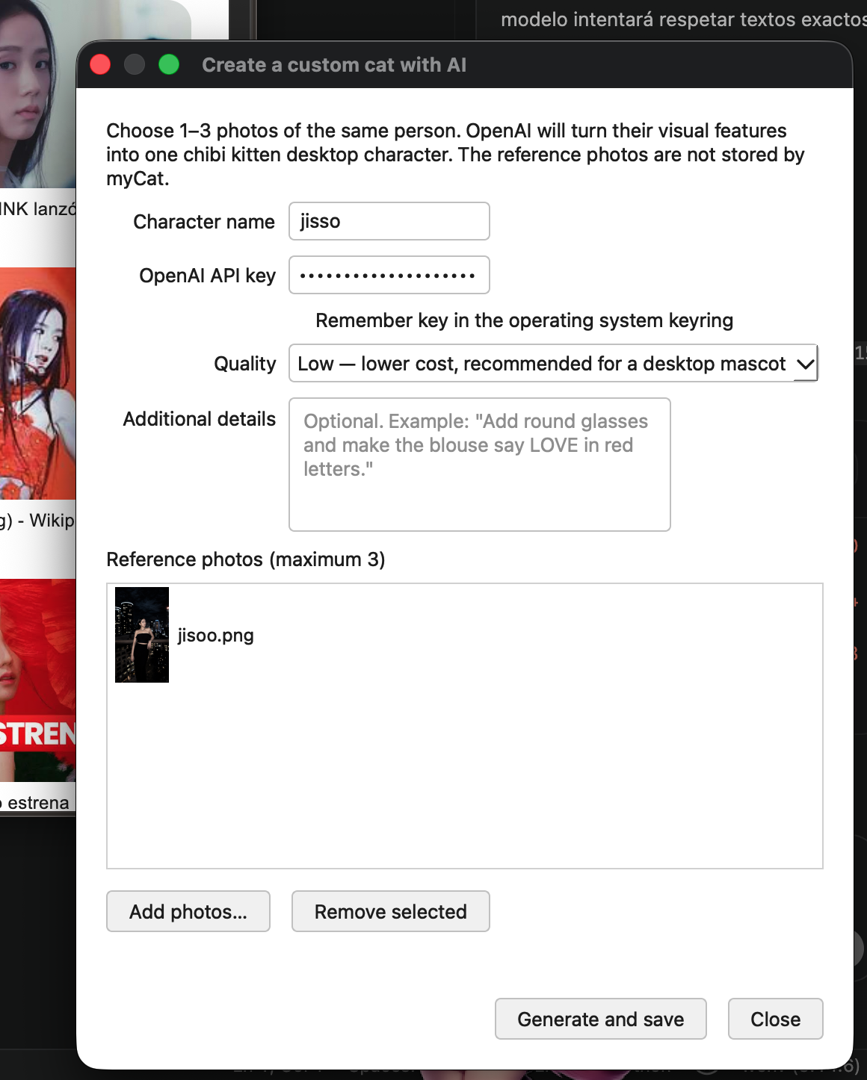The width and height of the screenshot is (867, 1080).
Task: Click the green zoom window button
Action: pos(169,65)
